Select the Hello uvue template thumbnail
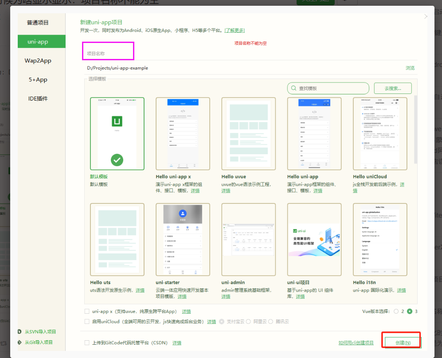Viewport: 442px width, 358px height. pyautogui.click(x=248, y=133)
